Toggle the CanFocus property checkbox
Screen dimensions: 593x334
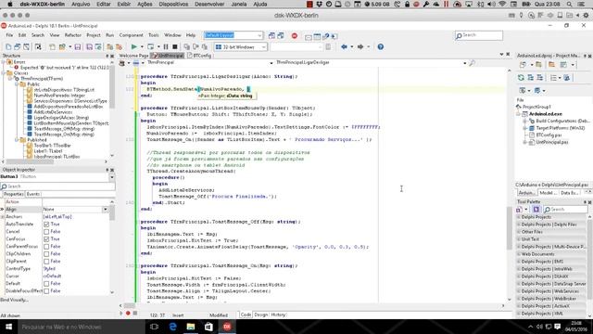pyautogui.click(x=46, y=239)
